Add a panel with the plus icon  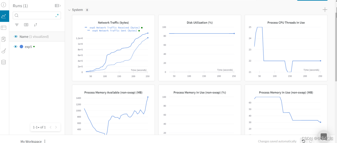pos(325,10)
